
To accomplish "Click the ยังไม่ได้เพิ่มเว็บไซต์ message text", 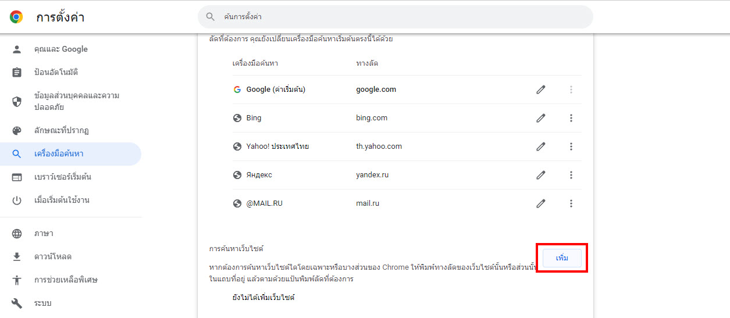I will 263,297.
